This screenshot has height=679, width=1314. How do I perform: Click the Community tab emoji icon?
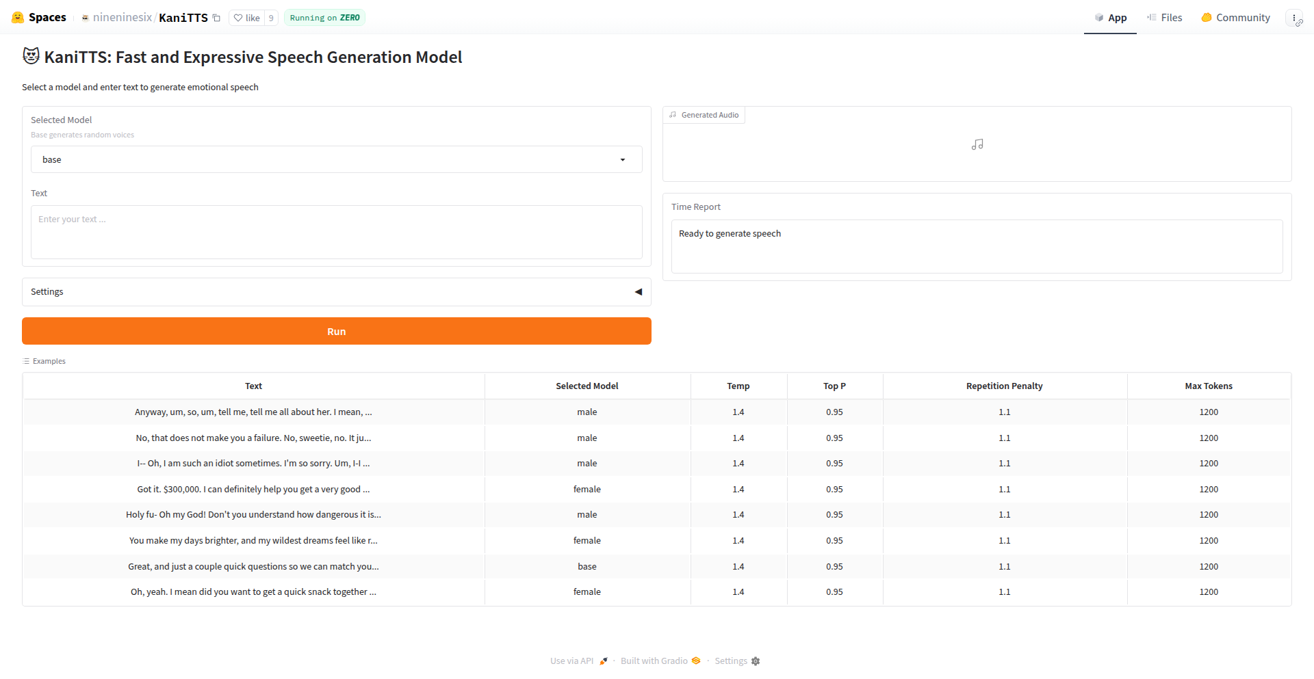coord(1207,17)
